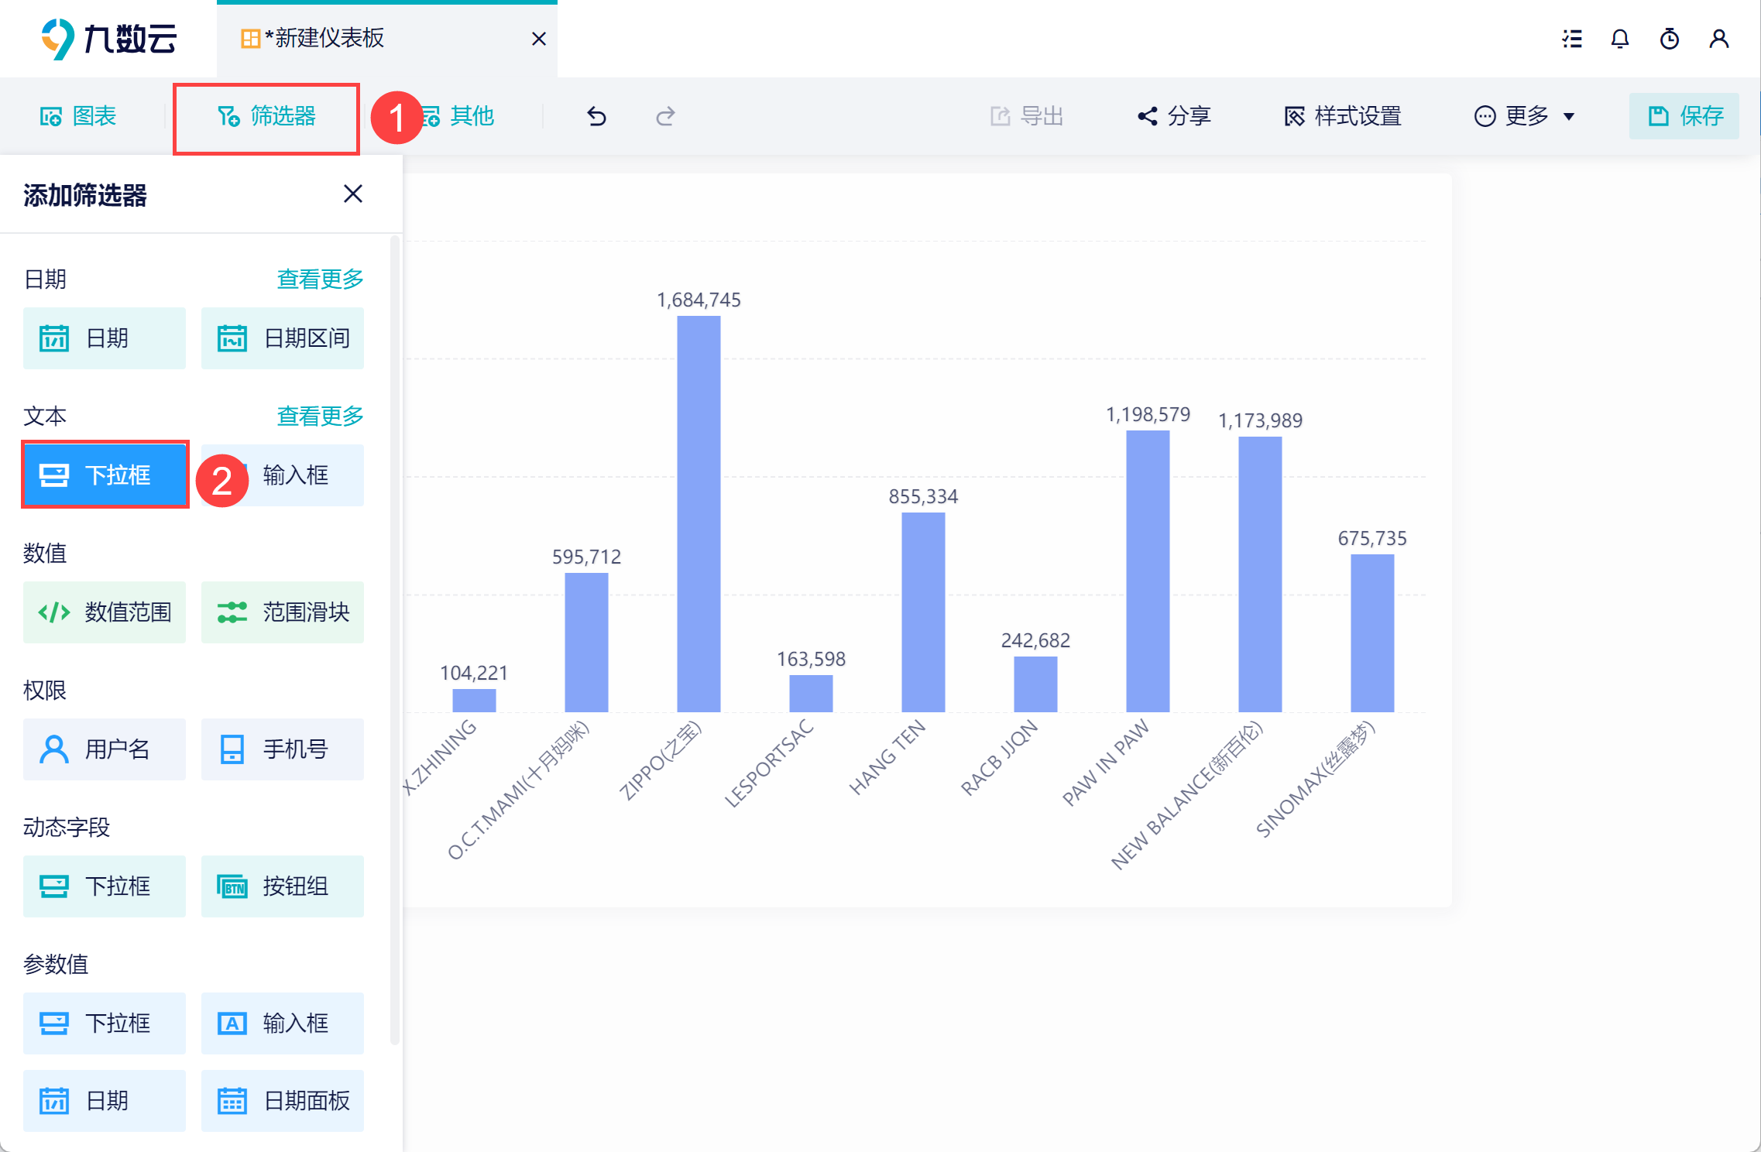Close the 新建仪表板 tab
This screenshot has height=1152, width=1761.
pos(539,39)
